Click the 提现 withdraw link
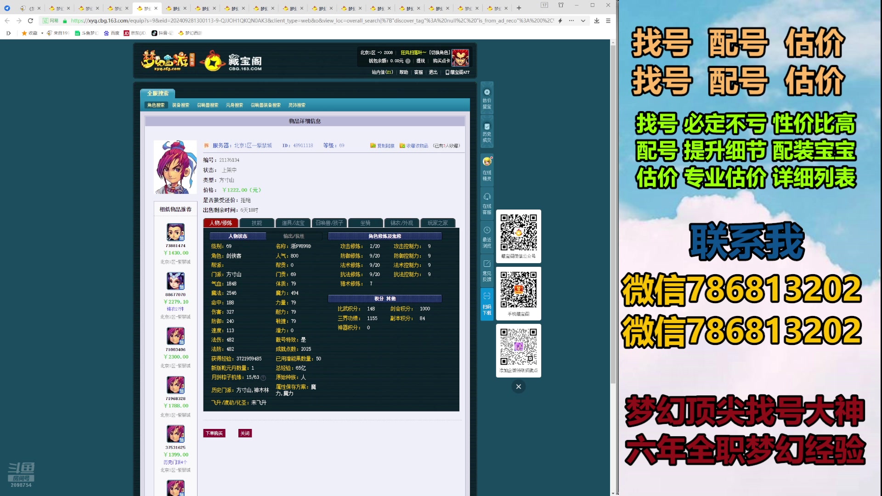882x496 pixels. [x=420, y=61]
